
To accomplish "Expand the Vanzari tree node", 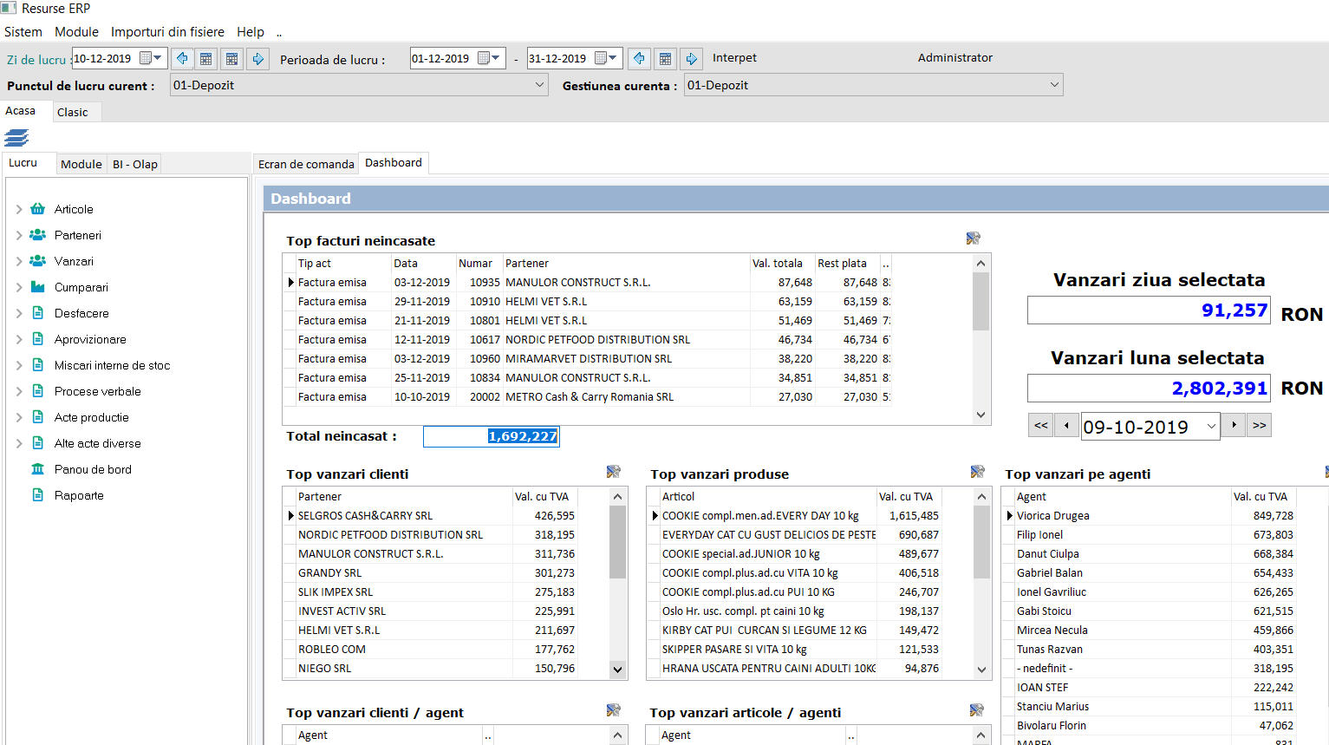I will tap(19, 261).
